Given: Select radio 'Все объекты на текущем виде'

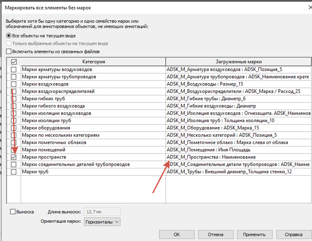Looking at the screenshot, I should click(x=9, y=36).
